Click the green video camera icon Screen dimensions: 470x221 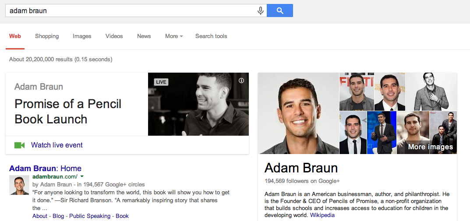tap(19, 145)
